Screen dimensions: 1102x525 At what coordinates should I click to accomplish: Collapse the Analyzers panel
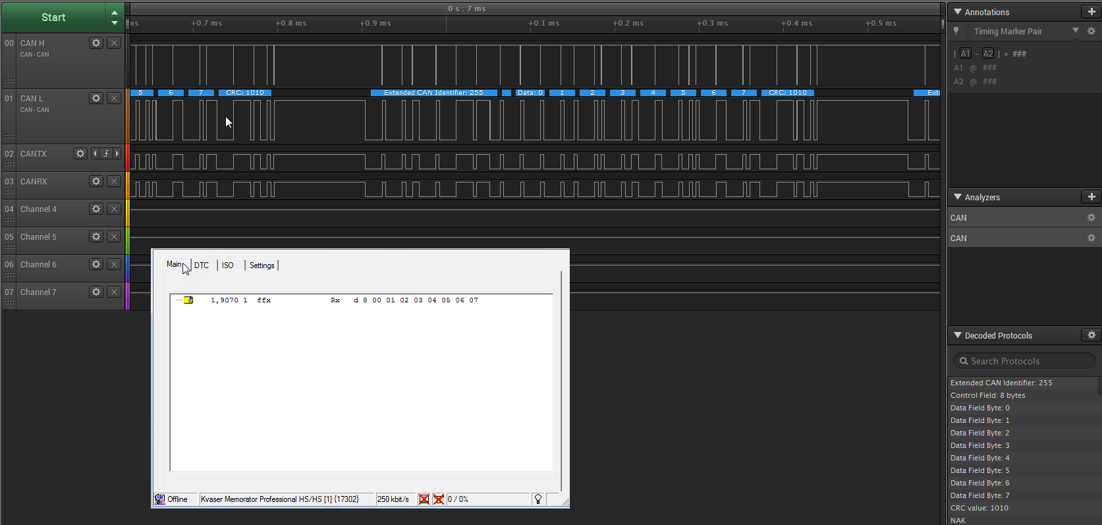coord(958,197)
